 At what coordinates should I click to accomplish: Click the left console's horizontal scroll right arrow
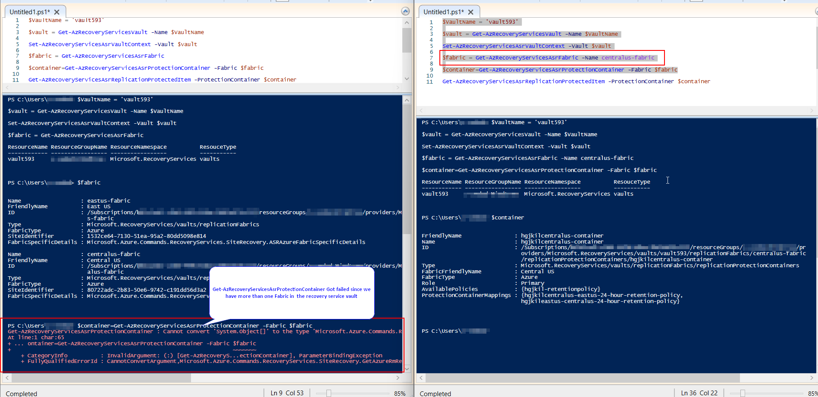pyautogui.click(x=398, y=378)
